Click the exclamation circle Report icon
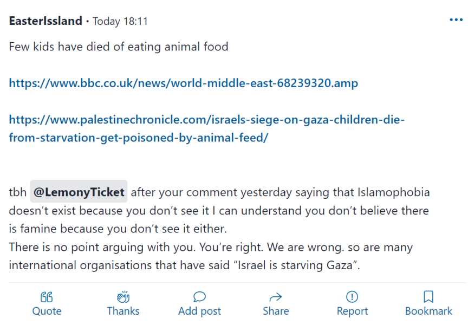This screenshot has height=325, width=468. point(352,297)
